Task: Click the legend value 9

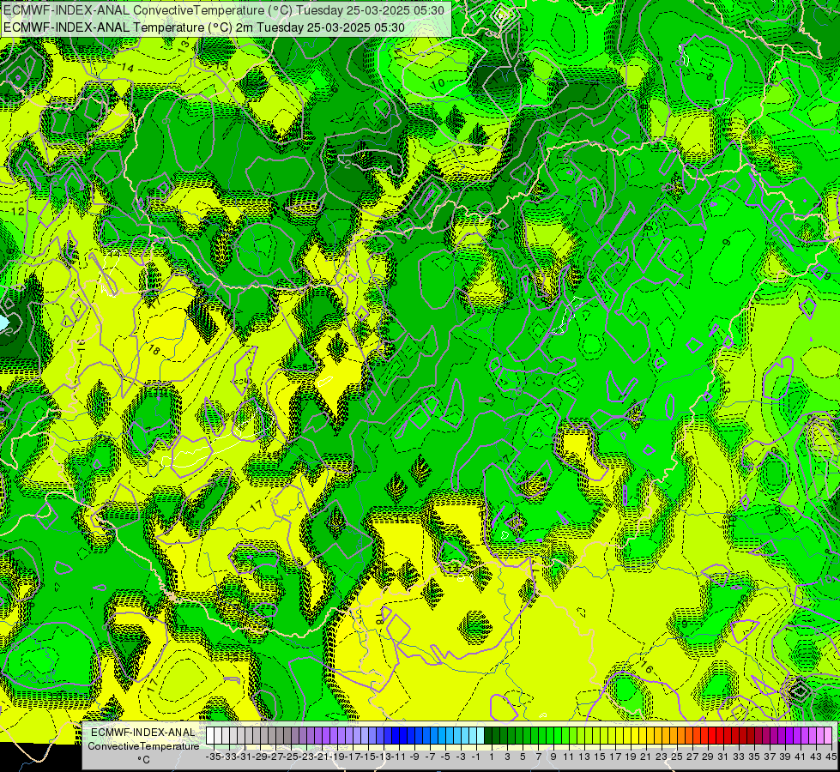Action: 553,757
